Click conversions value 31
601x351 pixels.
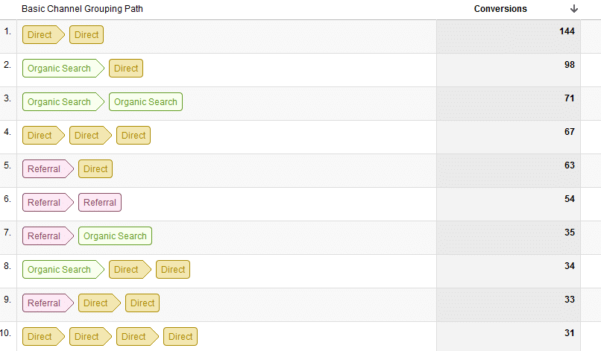point(569,333)
